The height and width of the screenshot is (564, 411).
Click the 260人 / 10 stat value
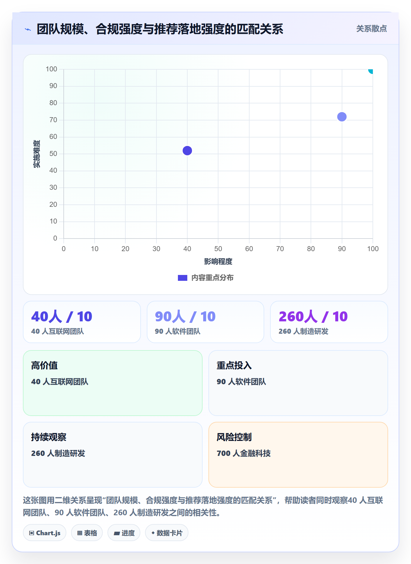point(313,317)
